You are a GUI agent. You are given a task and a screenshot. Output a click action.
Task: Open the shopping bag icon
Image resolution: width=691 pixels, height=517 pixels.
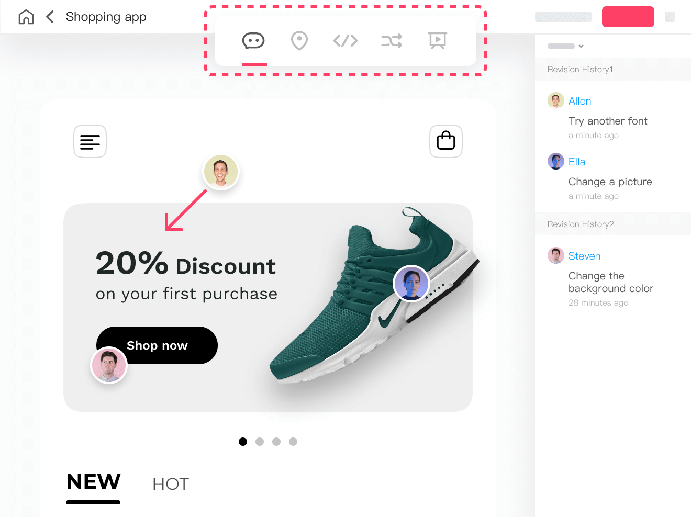point(446,141)
